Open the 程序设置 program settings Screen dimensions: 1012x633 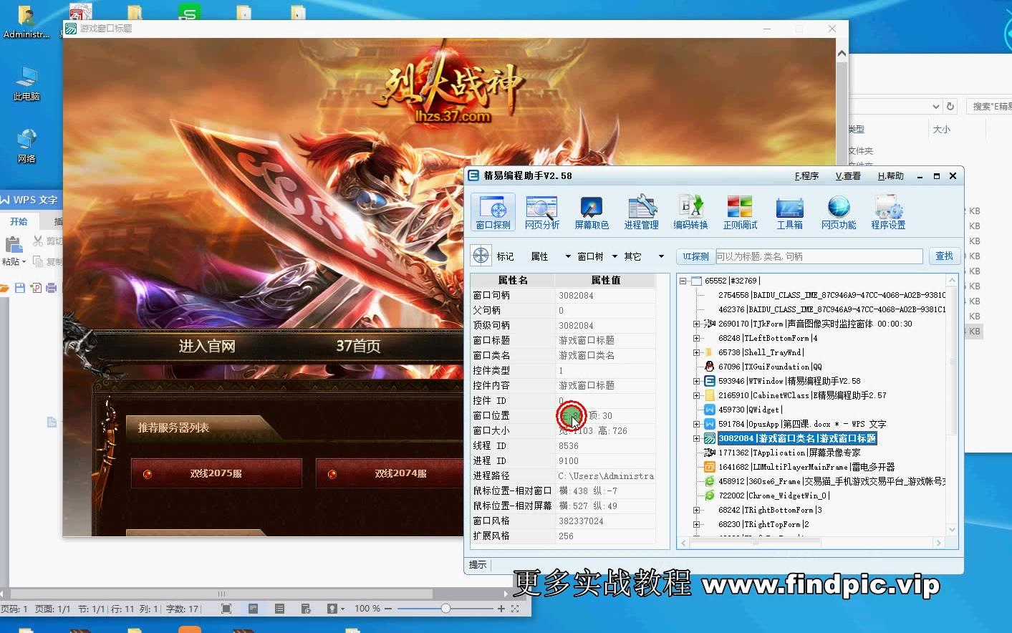pyautogui.click(x=888, y=213)
